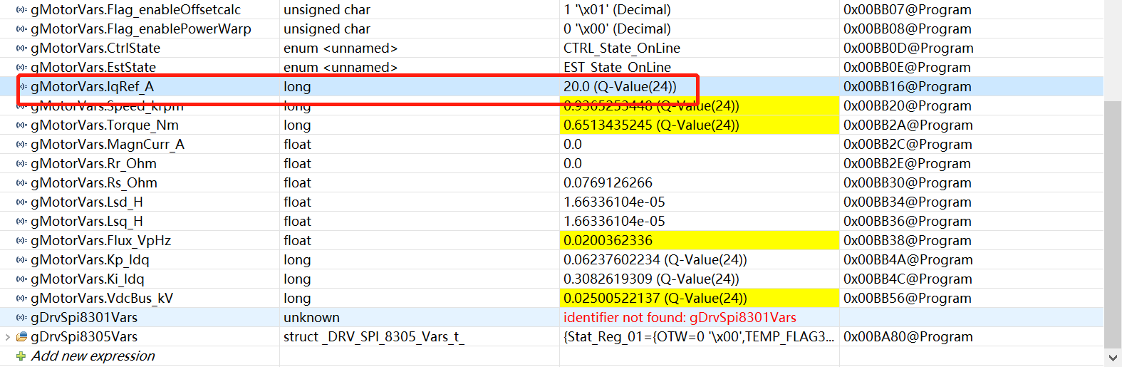Click the 0.02500522137 VdcBus_kV value

coord(655,299)
